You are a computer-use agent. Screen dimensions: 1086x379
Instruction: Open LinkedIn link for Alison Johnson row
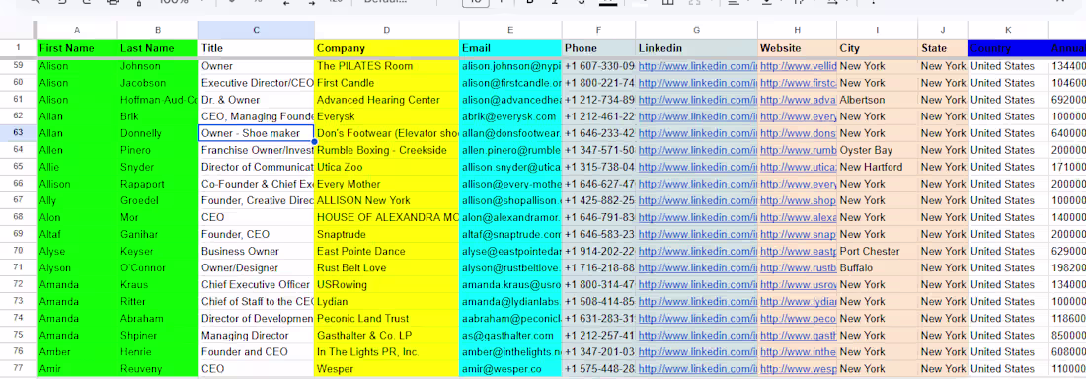[697, 66]
